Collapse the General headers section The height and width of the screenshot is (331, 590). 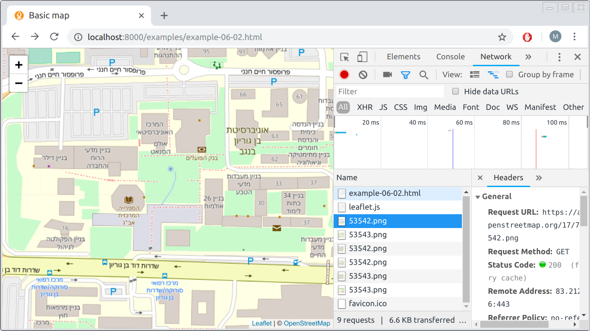pos(478,196)
